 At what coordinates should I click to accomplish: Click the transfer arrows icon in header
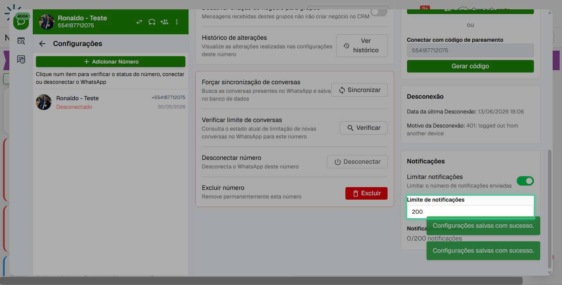coord(139,22)
